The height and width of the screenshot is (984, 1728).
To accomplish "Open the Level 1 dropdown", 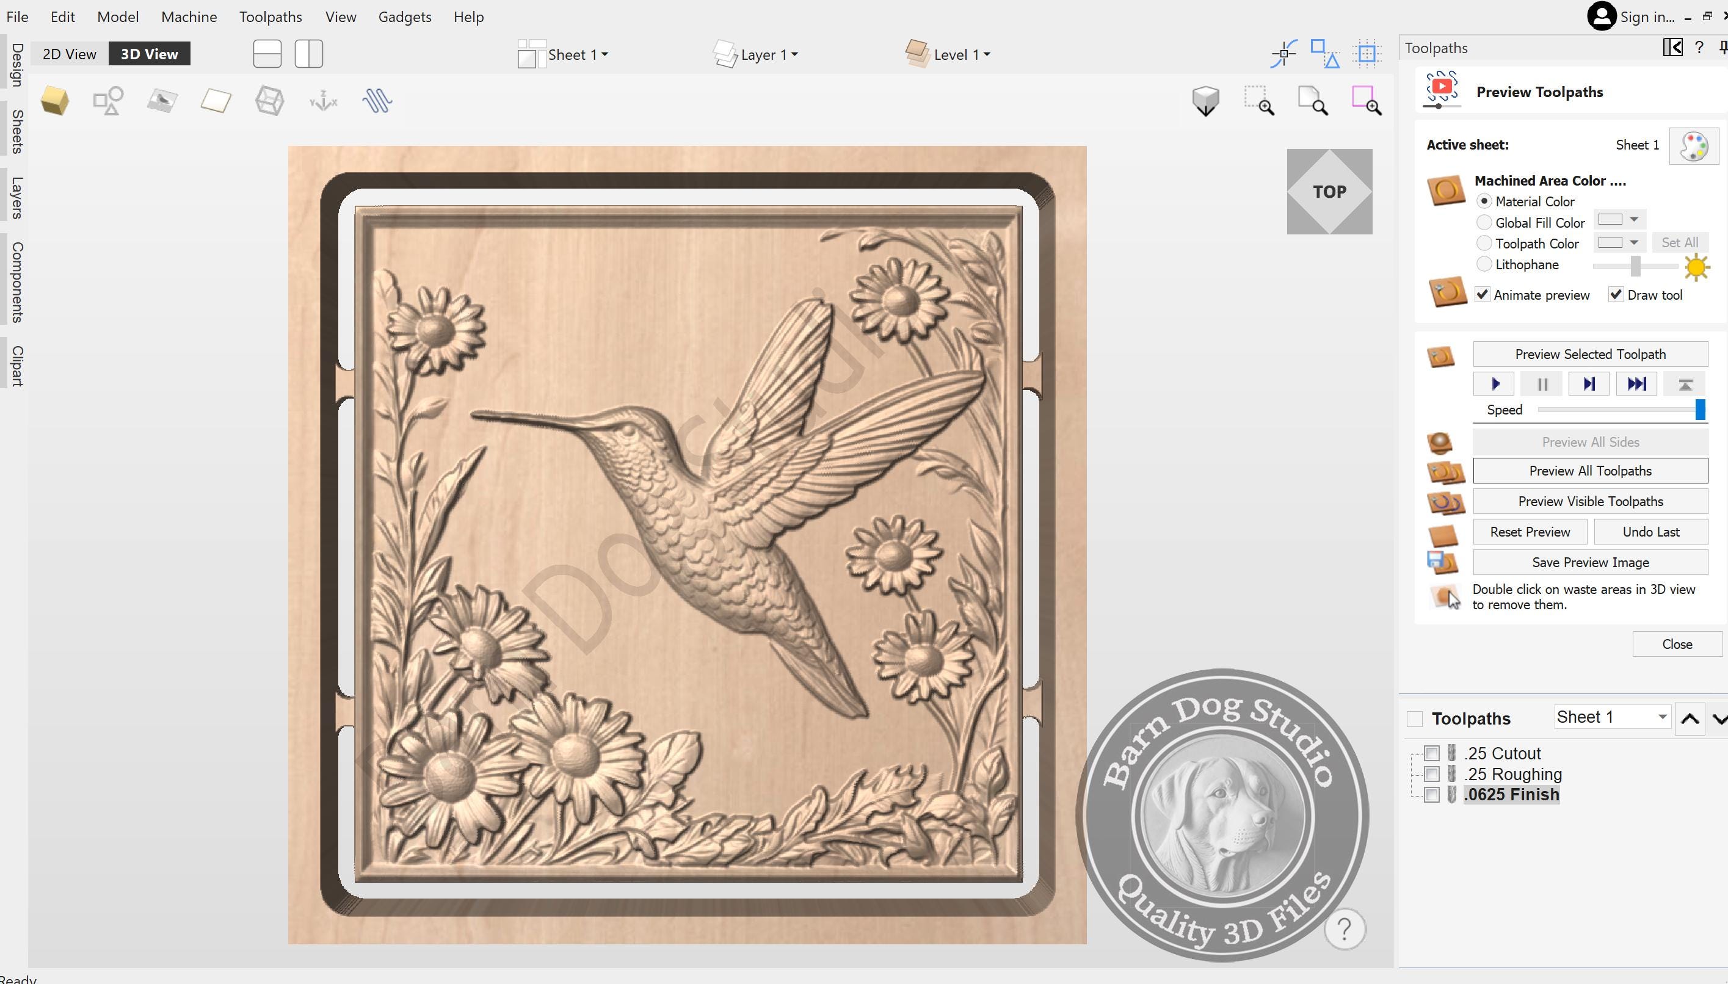I will (989, 54).
